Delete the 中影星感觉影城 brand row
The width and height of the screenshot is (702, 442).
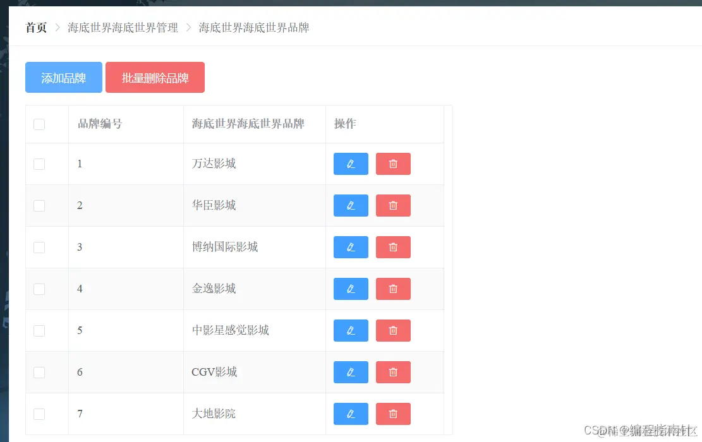tap(392, 330)
